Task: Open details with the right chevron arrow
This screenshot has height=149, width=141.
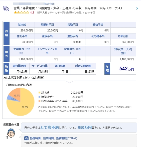Action: pyautogui.click(x=137, y=8)
